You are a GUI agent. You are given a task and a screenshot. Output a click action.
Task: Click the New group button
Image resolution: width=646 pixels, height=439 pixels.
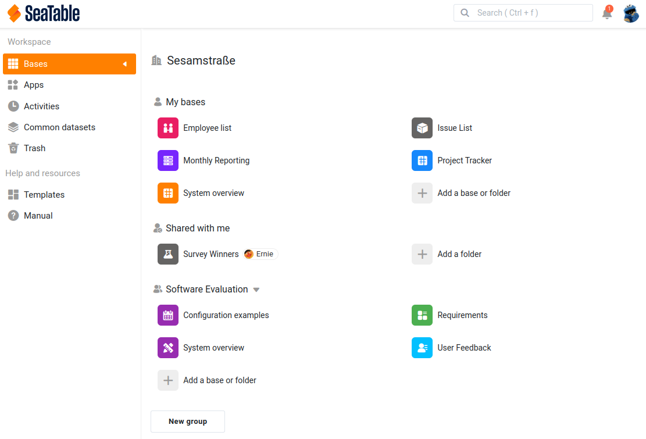[x=187, y=422]
